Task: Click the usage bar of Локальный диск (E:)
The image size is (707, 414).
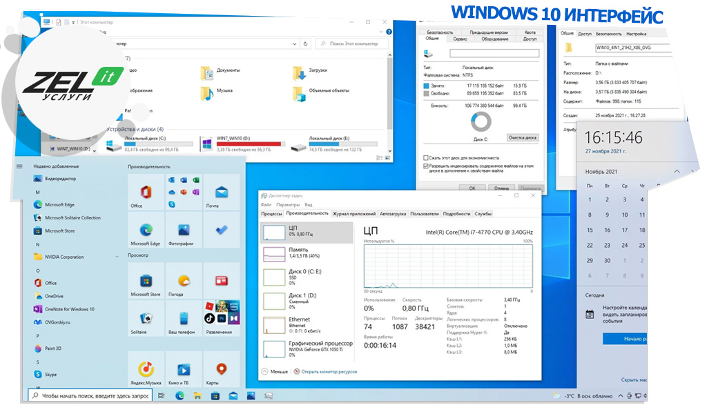Action: 343,144
